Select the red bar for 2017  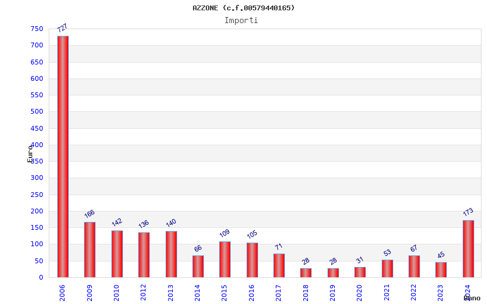pos(279,266)
